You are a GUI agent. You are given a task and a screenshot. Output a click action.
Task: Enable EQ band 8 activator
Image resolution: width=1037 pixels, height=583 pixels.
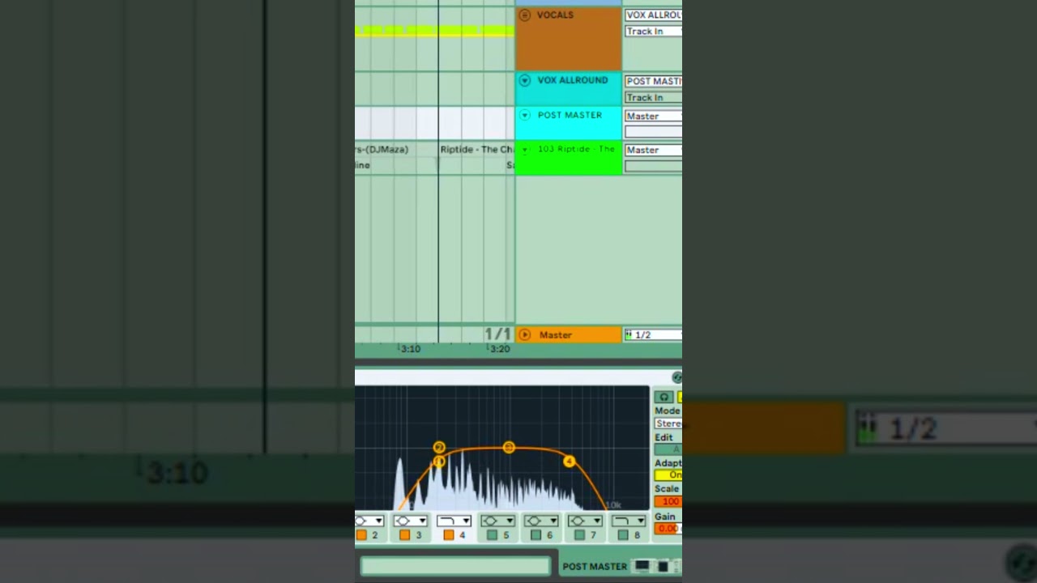coord(623,535)
